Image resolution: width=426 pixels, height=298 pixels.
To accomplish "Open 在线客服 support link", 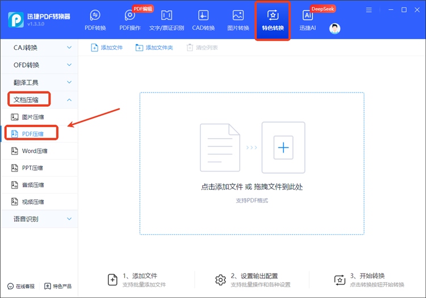I will click(21, 286).
